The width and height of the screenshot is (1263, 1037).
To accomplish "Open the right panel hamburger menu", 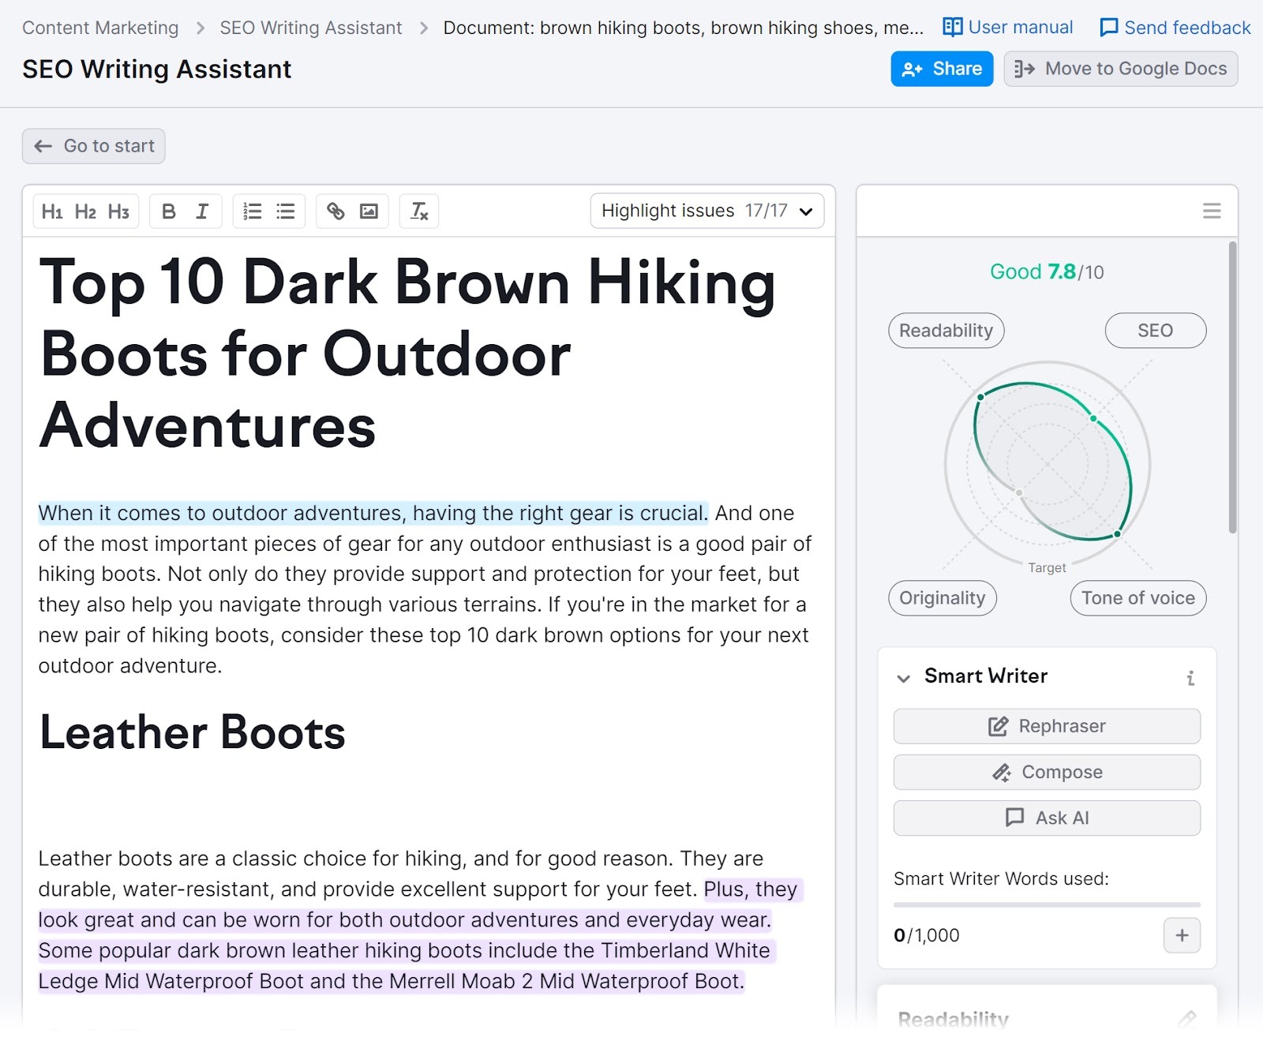I will click(1211, 211).
